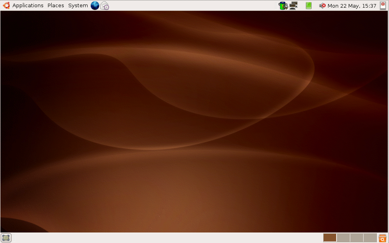This screenshot has height=243, width=389.
Task: Select the active brown workspace 1
Action: pos(330,238)
